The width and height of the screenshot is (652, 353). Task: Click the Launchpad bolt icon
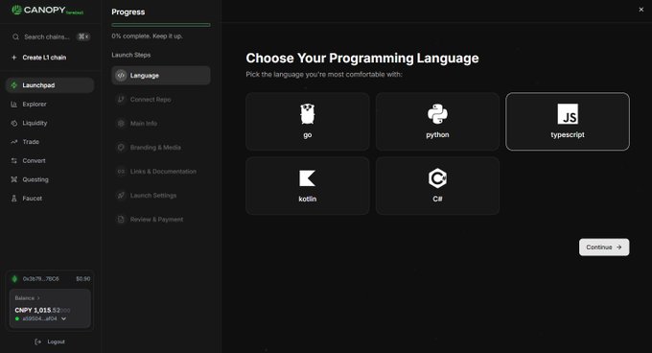click(x=14, y=85)
